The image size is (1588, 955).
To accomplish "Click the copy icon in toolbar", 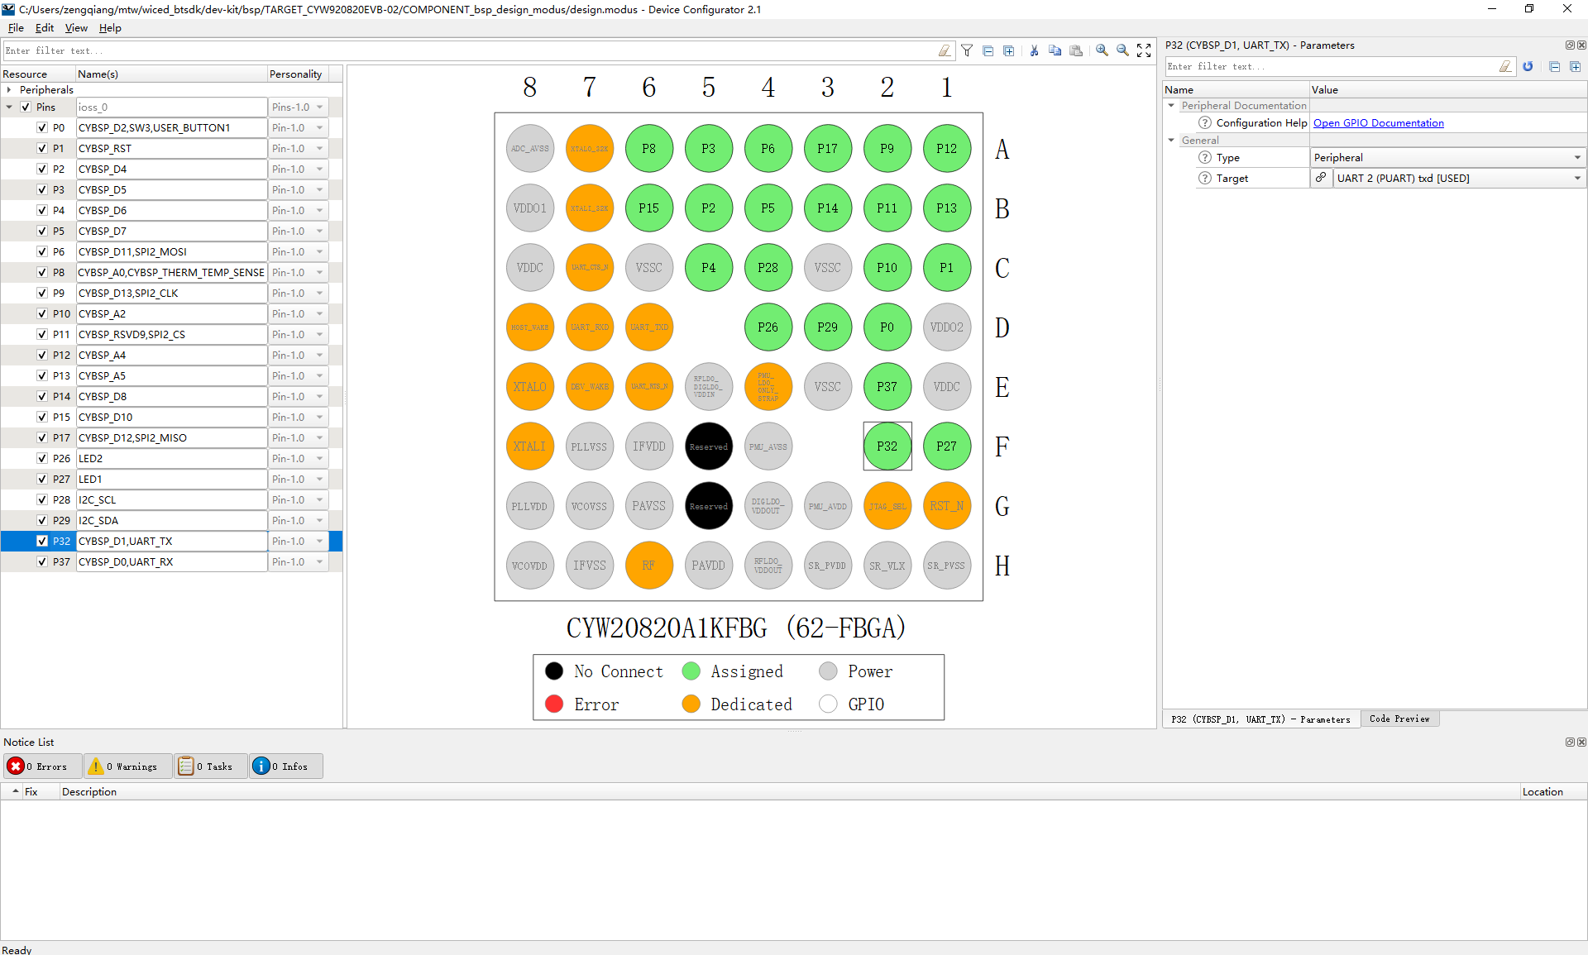I will pyautogui.click(x=1055, y=51).
